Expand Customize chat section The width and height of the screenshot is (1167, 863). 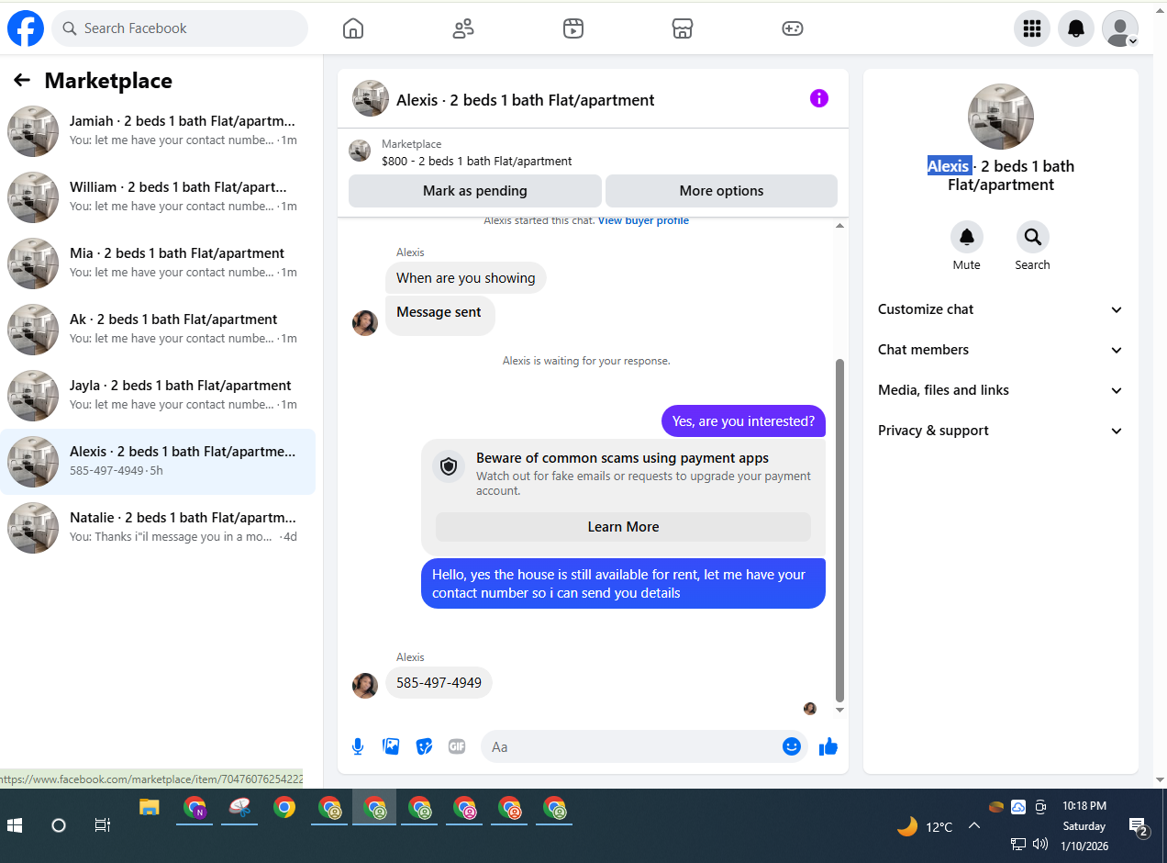(x=1000, y=309)
